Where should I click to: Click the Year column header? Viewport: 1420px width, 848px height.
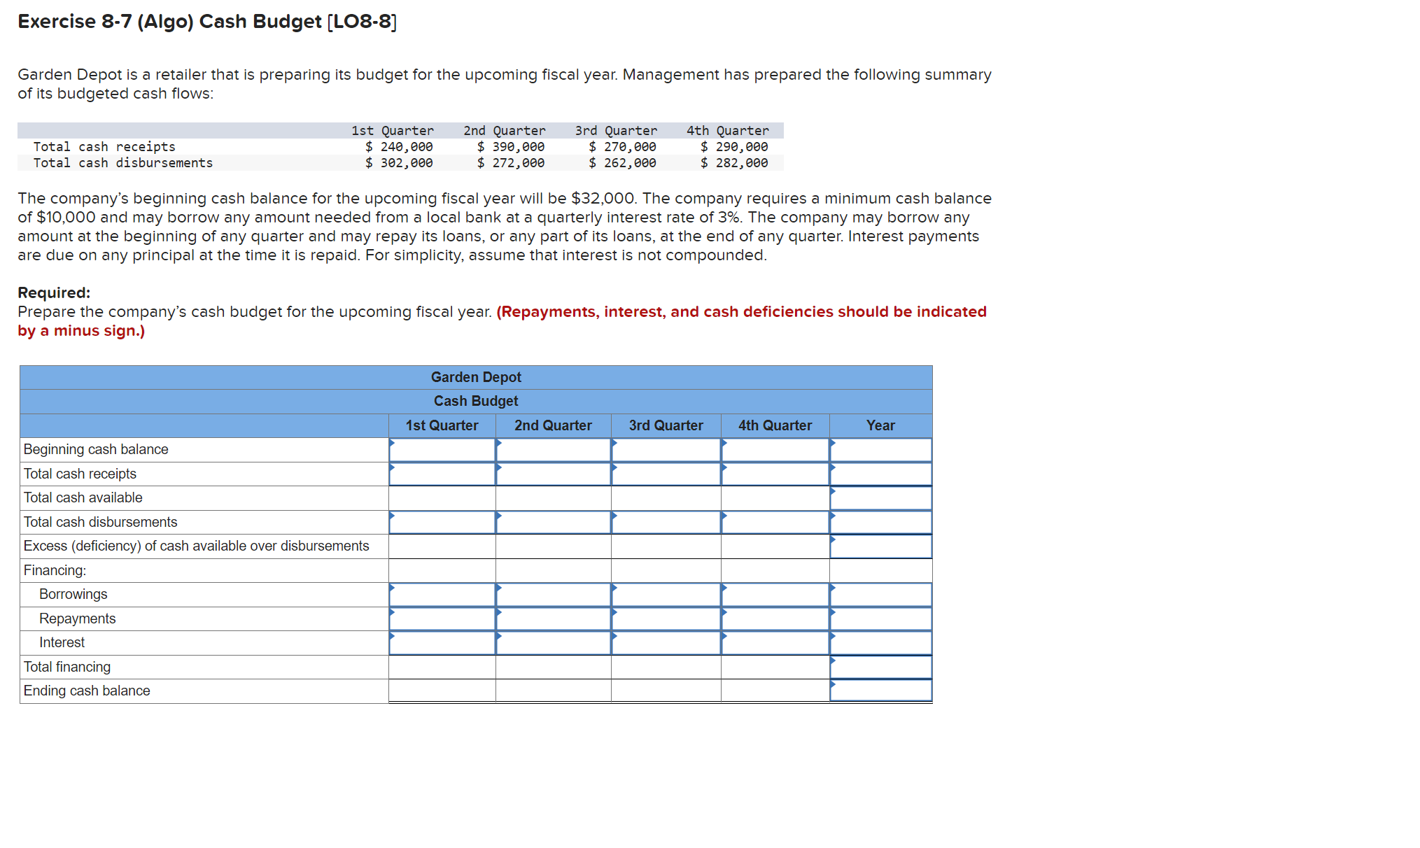pyautogui.click(x=880, y=425)
